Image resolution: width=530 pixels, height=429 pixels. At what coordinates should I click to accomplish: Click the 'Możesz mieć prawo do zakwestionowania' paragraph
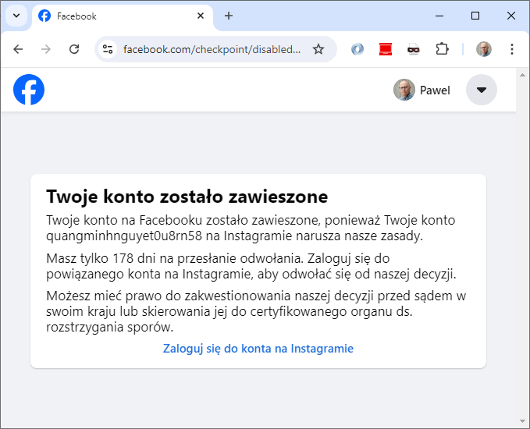coord(256,311)
